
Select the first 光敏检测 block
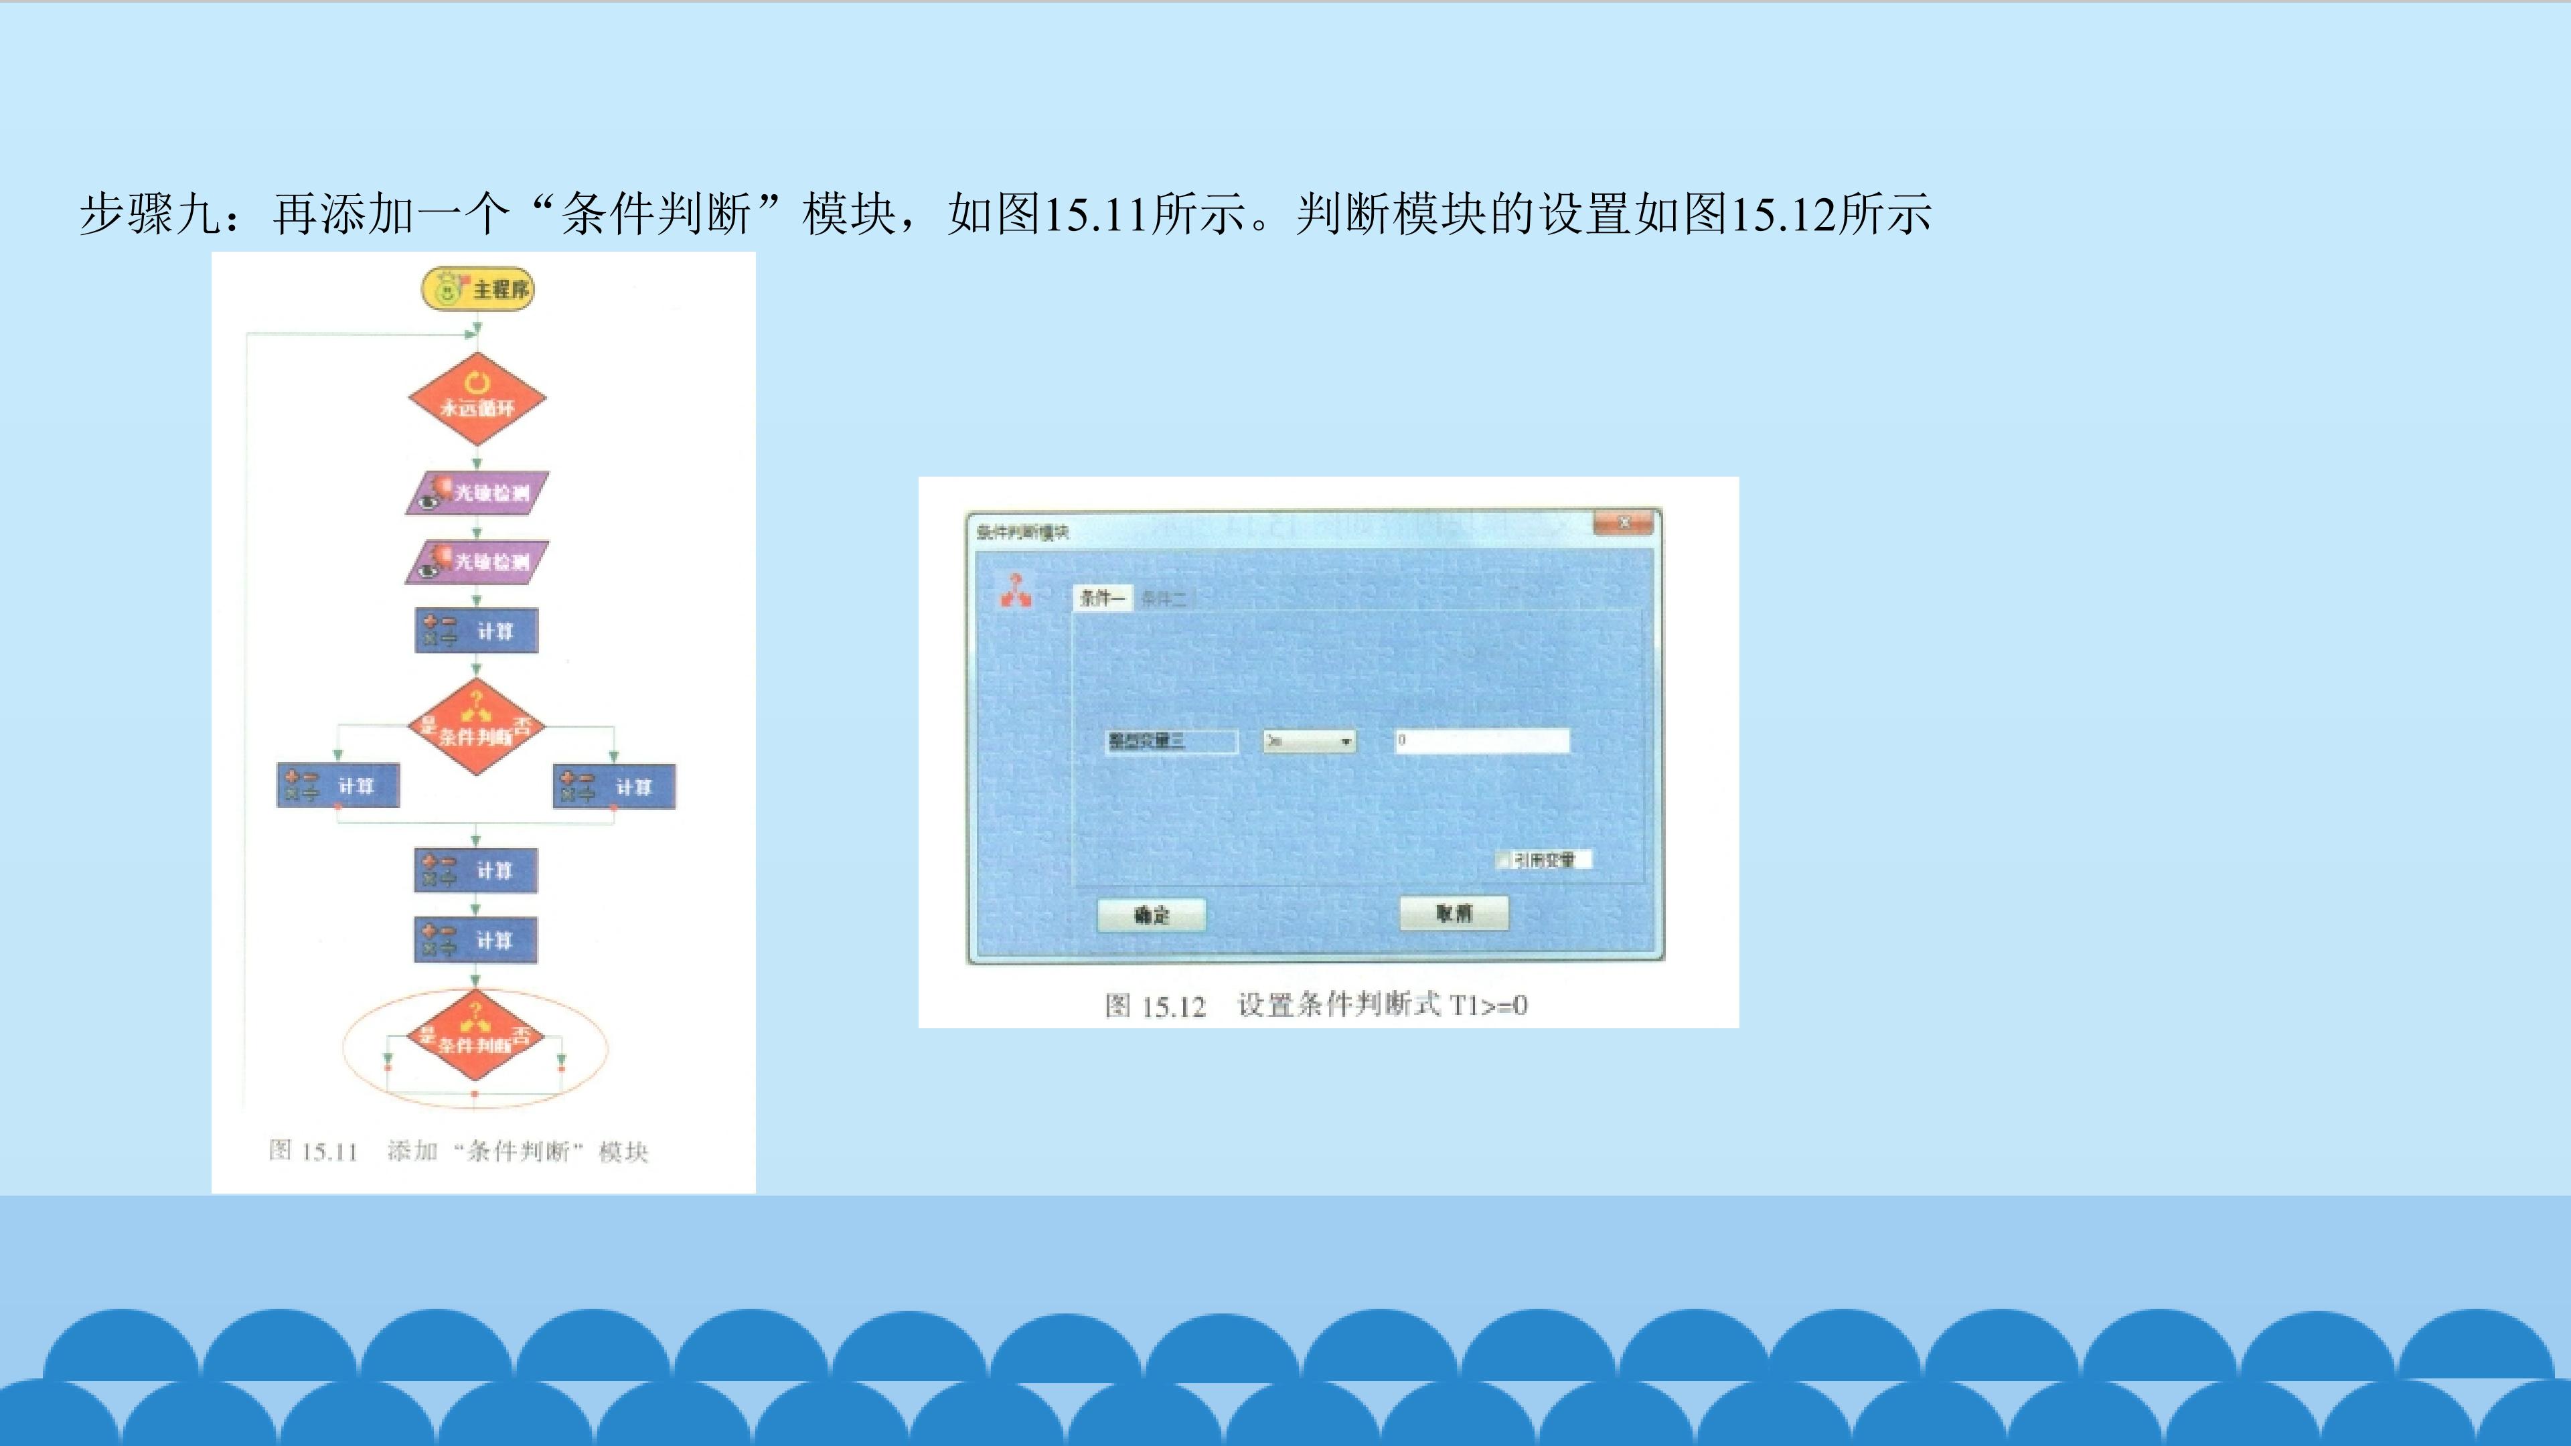[x=477, y=492]
